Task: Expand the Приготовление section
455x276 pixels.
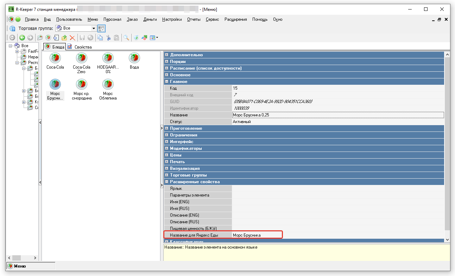Action: click(x=167, y=128)
